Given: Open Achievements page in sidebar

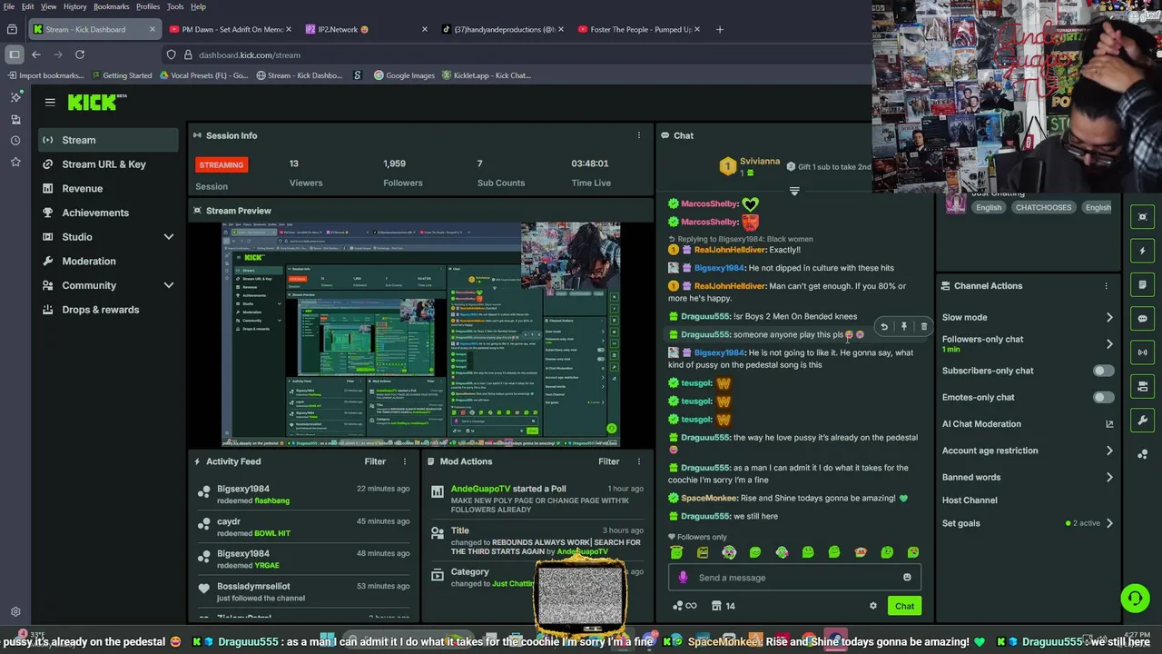Looking at the screenshot, I should [x=109, y=213].
